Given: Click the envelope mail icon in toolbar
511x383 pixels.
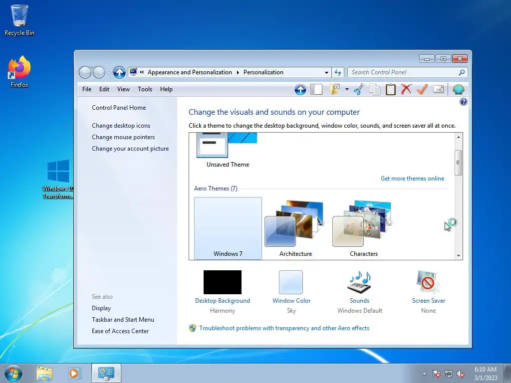Looking at the screenshot, I should tap(438, 89).
